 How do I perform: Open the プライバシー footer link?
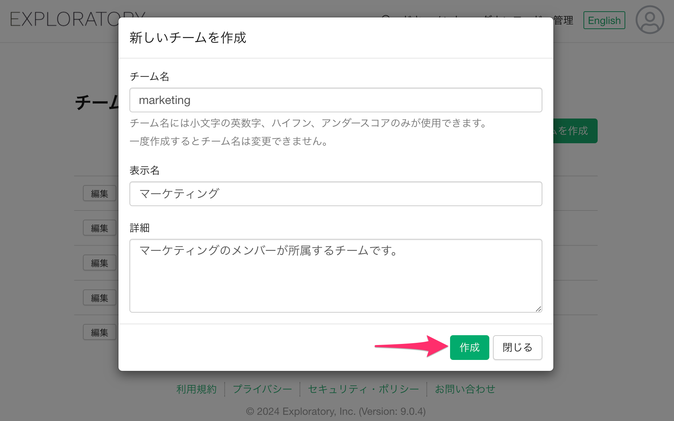262,389
